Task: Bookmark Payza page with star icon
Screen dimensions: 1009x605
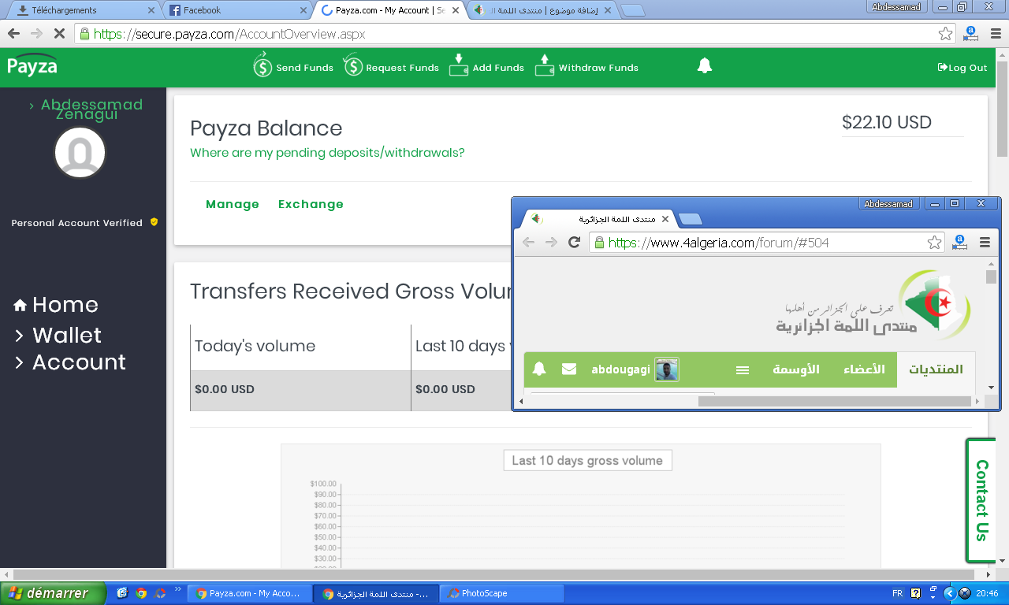Action: pos(945,34)
